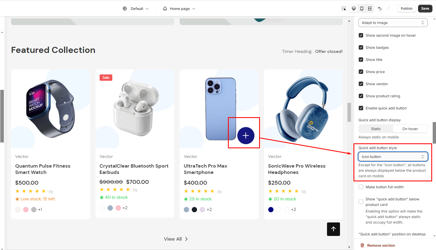Click the Publish button
Viewport: 436px width, 250px height.
[406, 9]
